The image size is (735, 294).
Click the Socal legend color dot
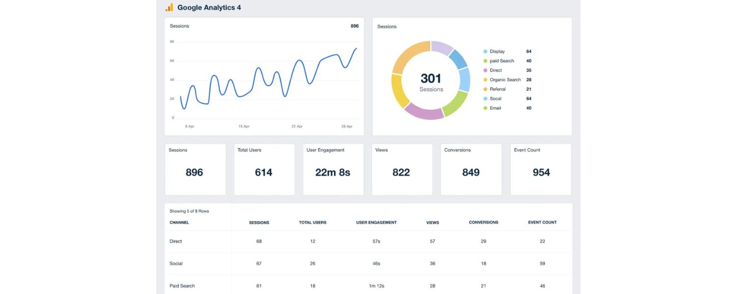[485, 98]
